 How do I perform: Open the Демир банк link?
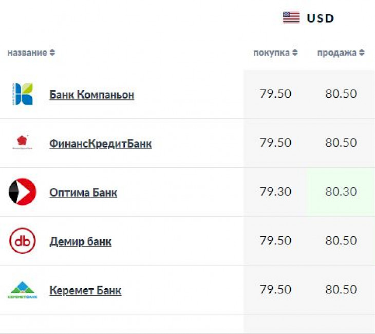[80, 241]
